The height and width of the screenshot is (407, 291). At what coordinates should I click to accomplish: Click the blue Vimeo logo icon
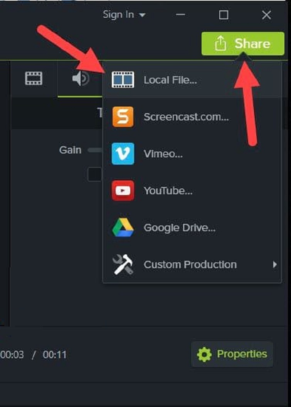123,153
